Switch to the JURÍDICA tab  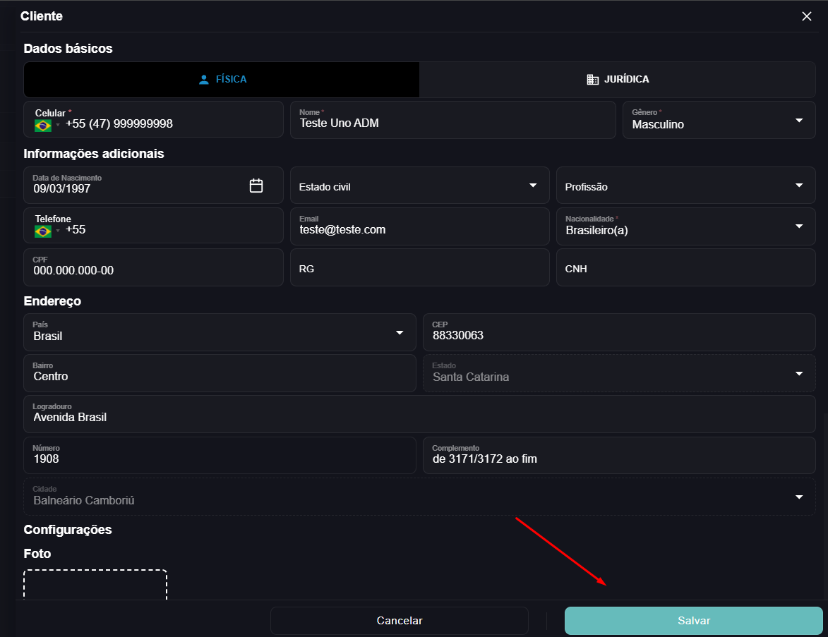tap(618, 80)
